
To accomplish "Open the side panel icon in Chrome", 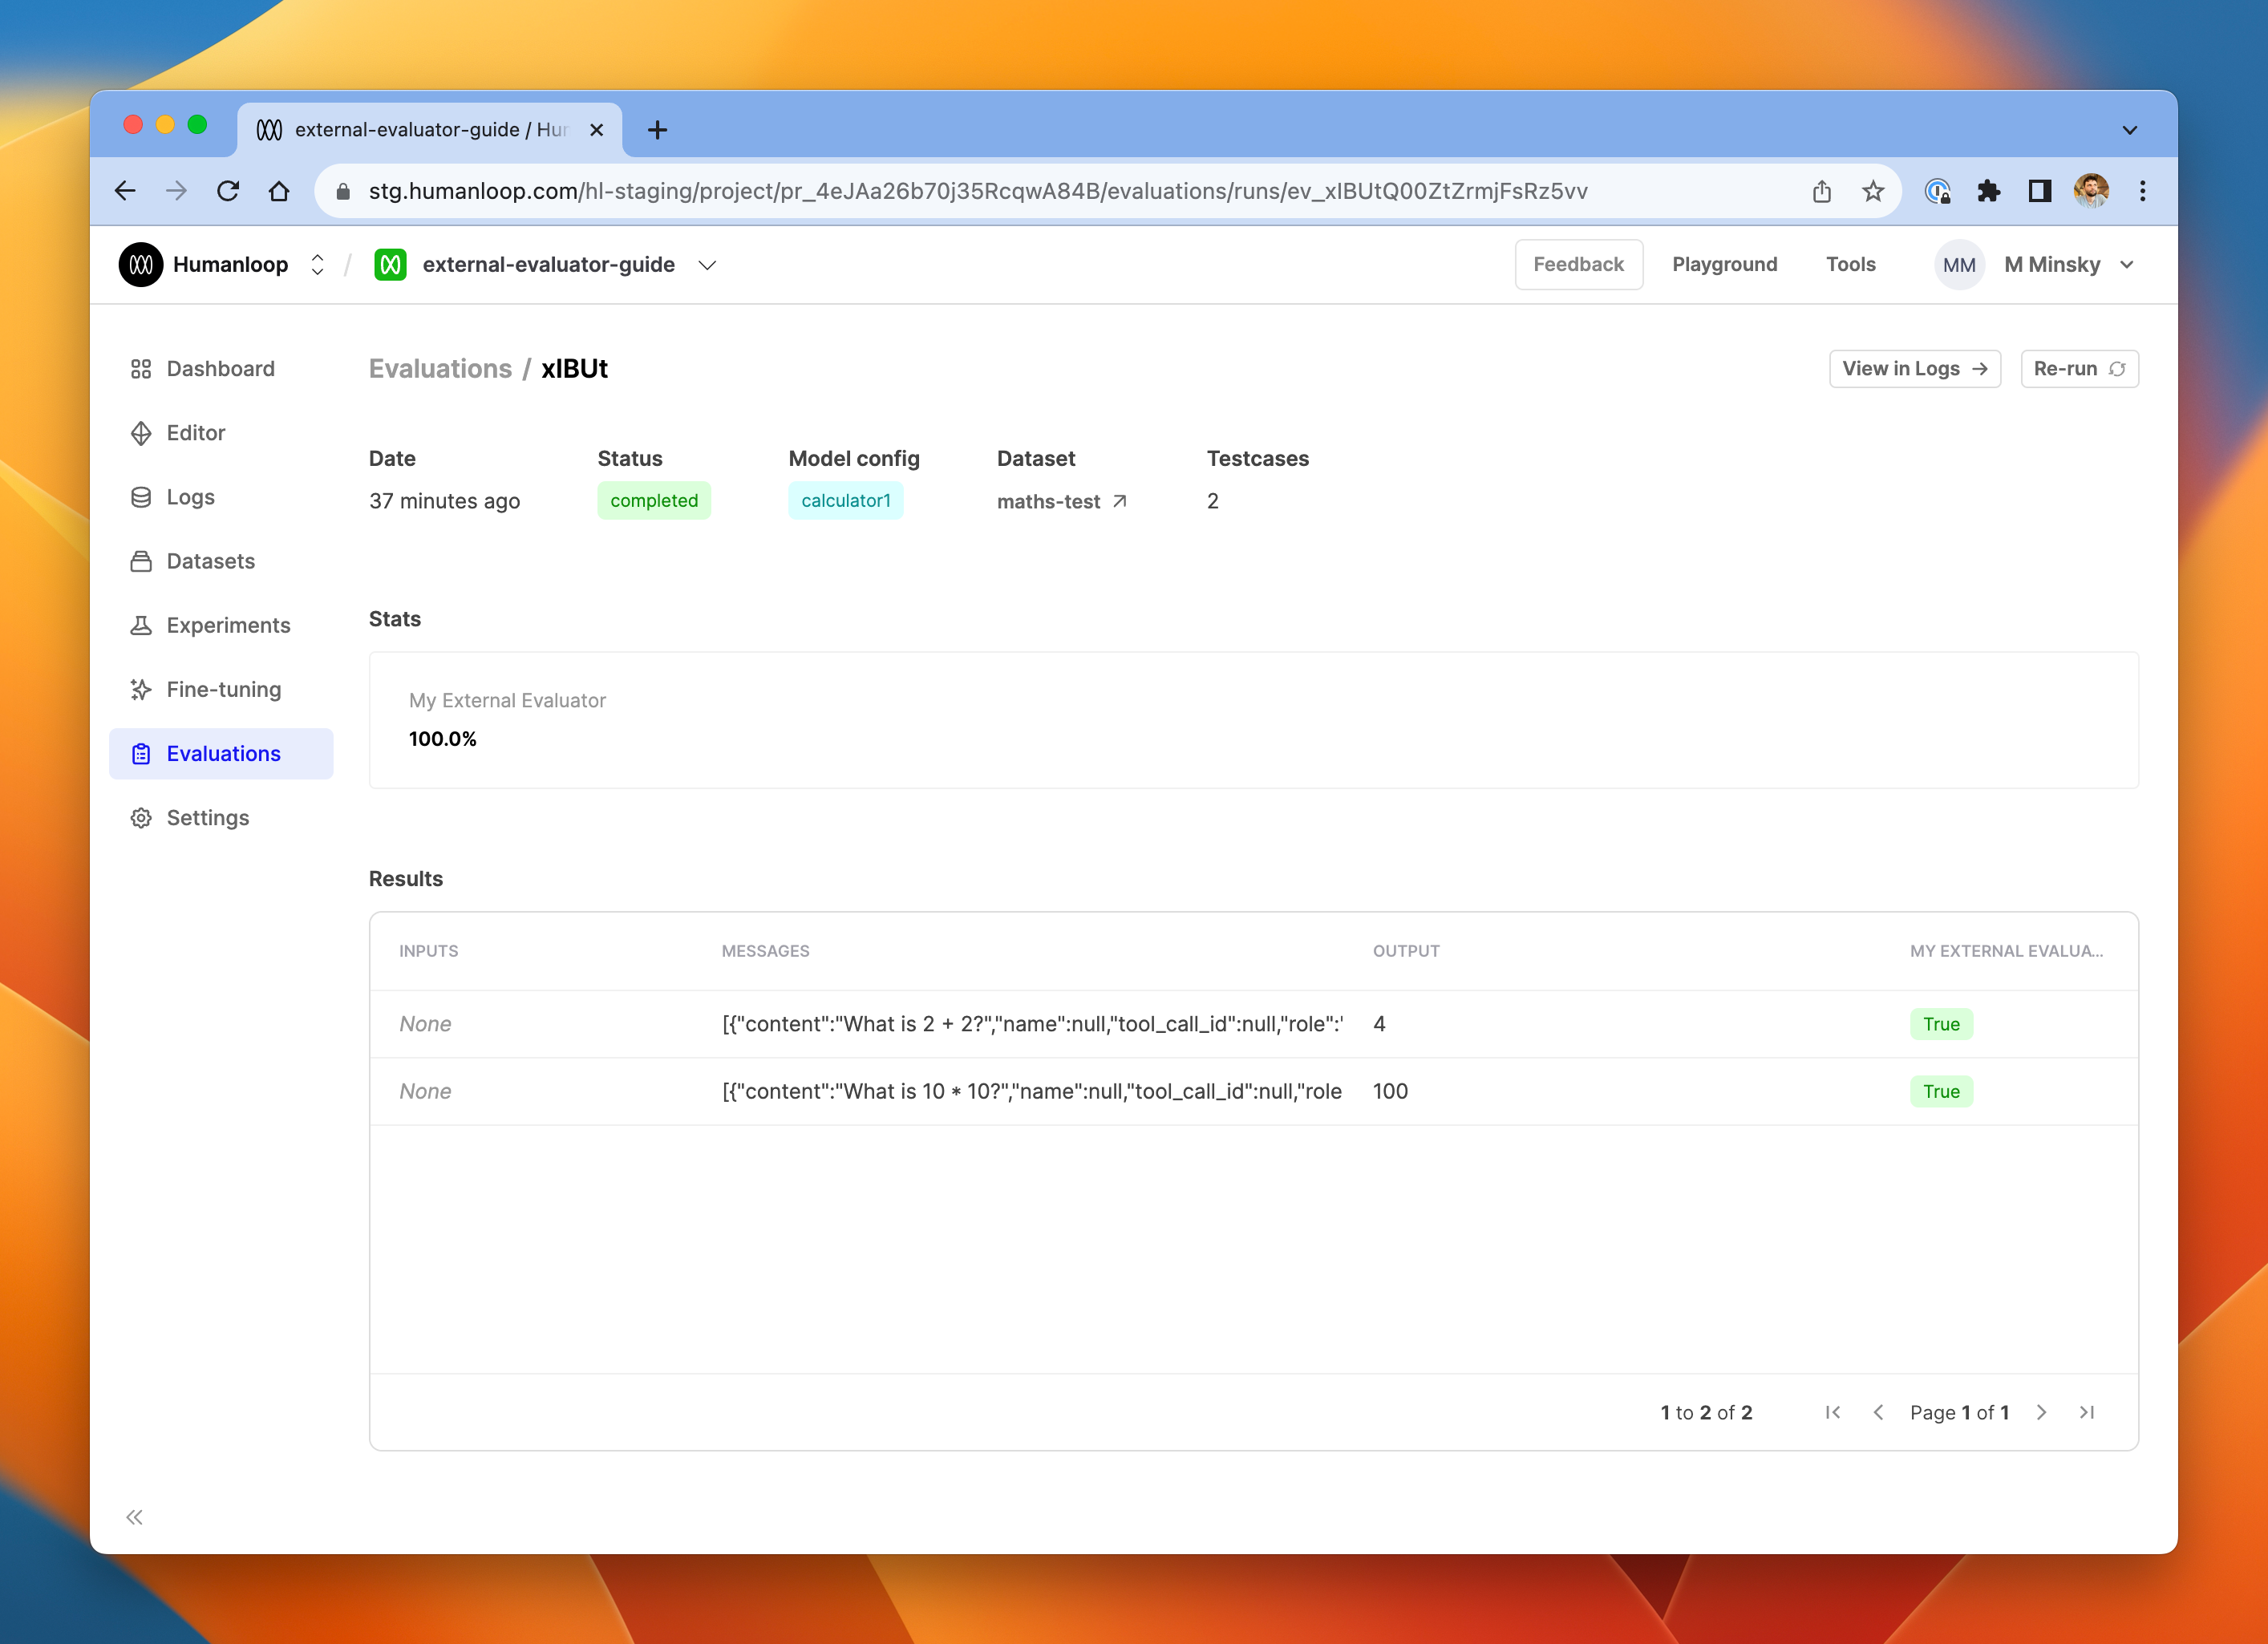I will tap(2039, 191).
